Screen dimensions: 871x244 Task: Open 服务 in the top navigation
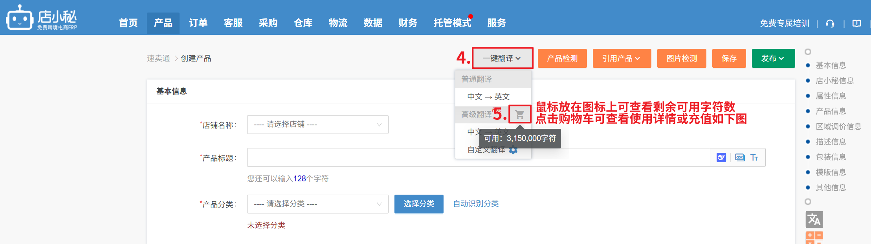click(497, 23)
